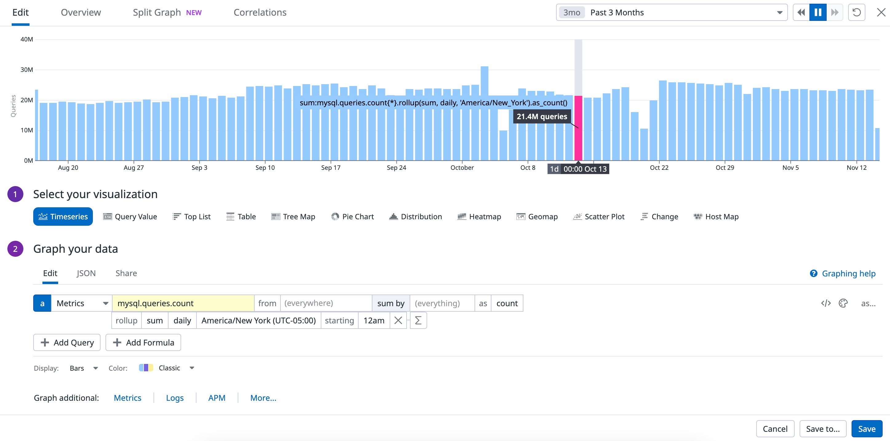Step back one time frame

tap(801, 12)
